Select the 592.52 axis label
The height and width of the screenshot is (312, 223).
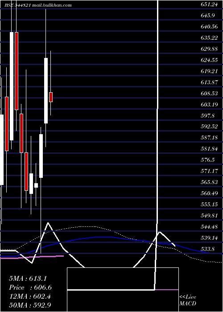tap(209, 127)
